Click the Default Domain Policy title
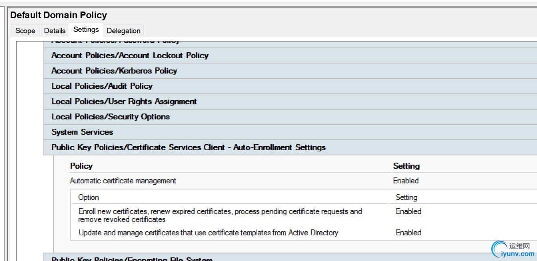 pyautogui.click(x=59, y=15)
